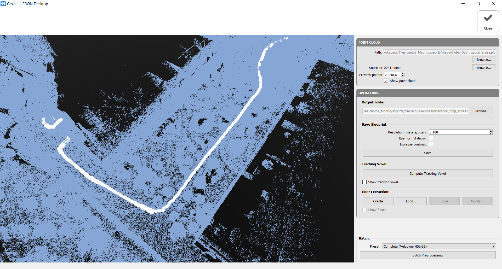The height and width of the screenshot is (269, 502).
Task: Browse for the Output Folder
Action: (x=481, y=111)
